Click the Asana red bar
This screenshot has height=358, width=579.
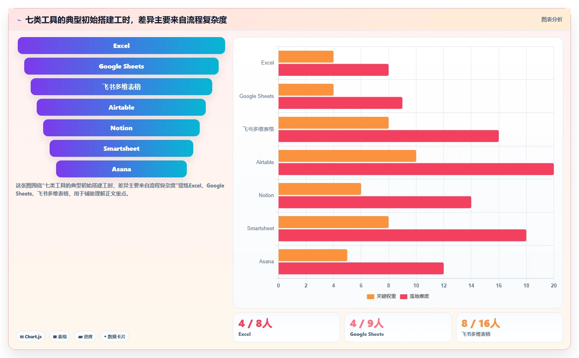(361, 268)
